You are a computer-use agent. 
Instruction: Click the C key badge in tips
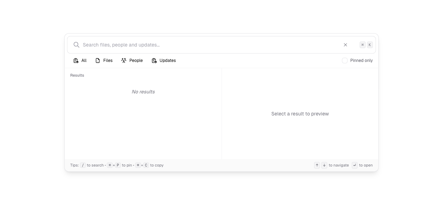(x=146, y=165)
